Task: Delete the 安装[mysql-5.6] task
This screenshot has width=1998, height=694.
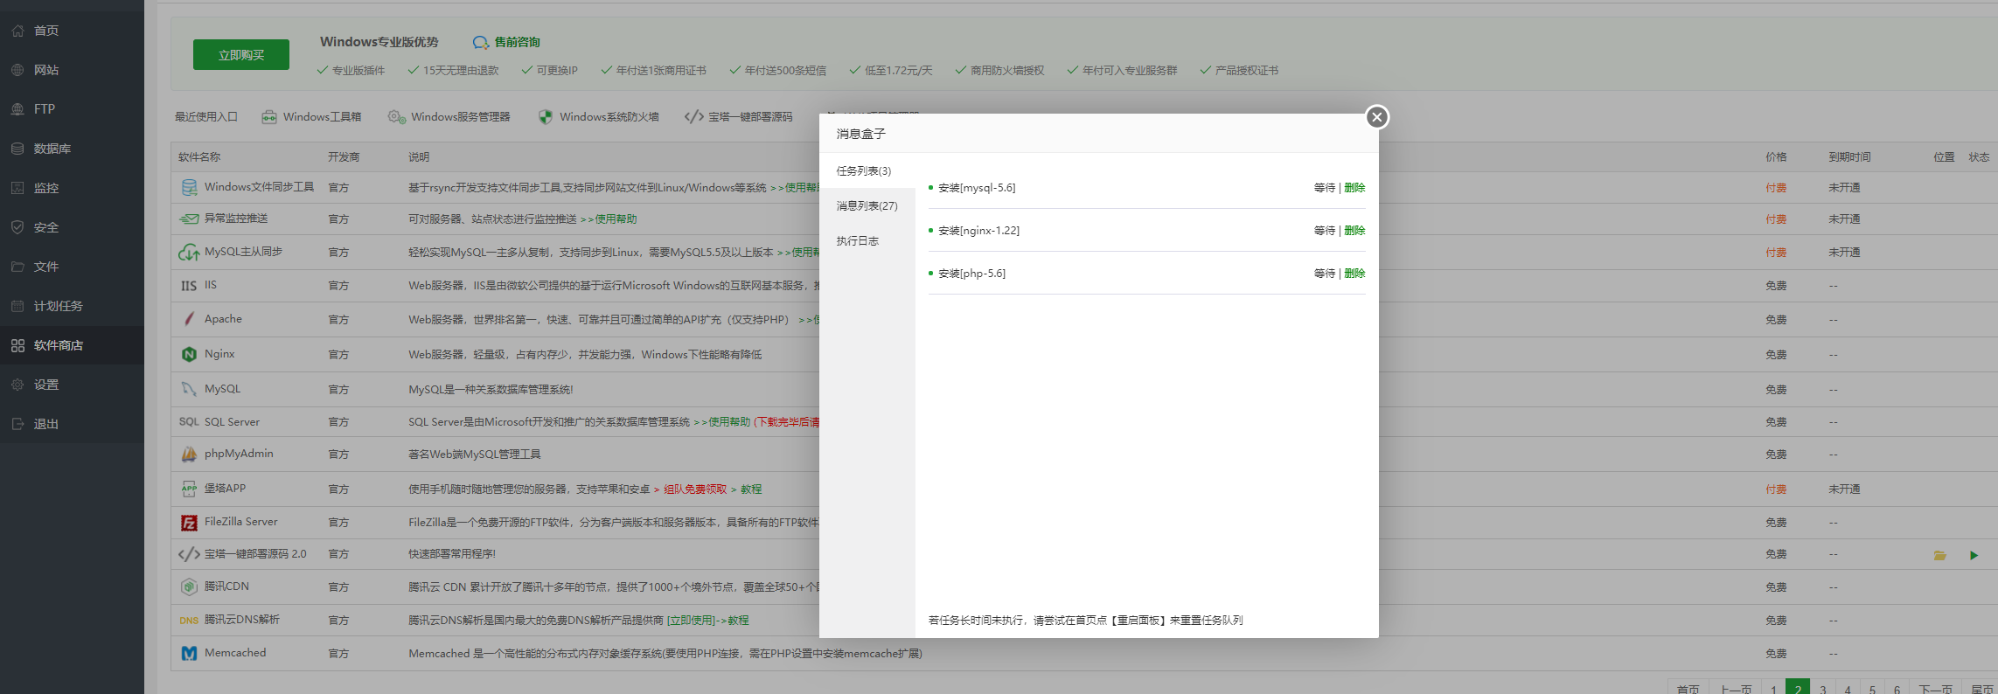Action: 1354,187
